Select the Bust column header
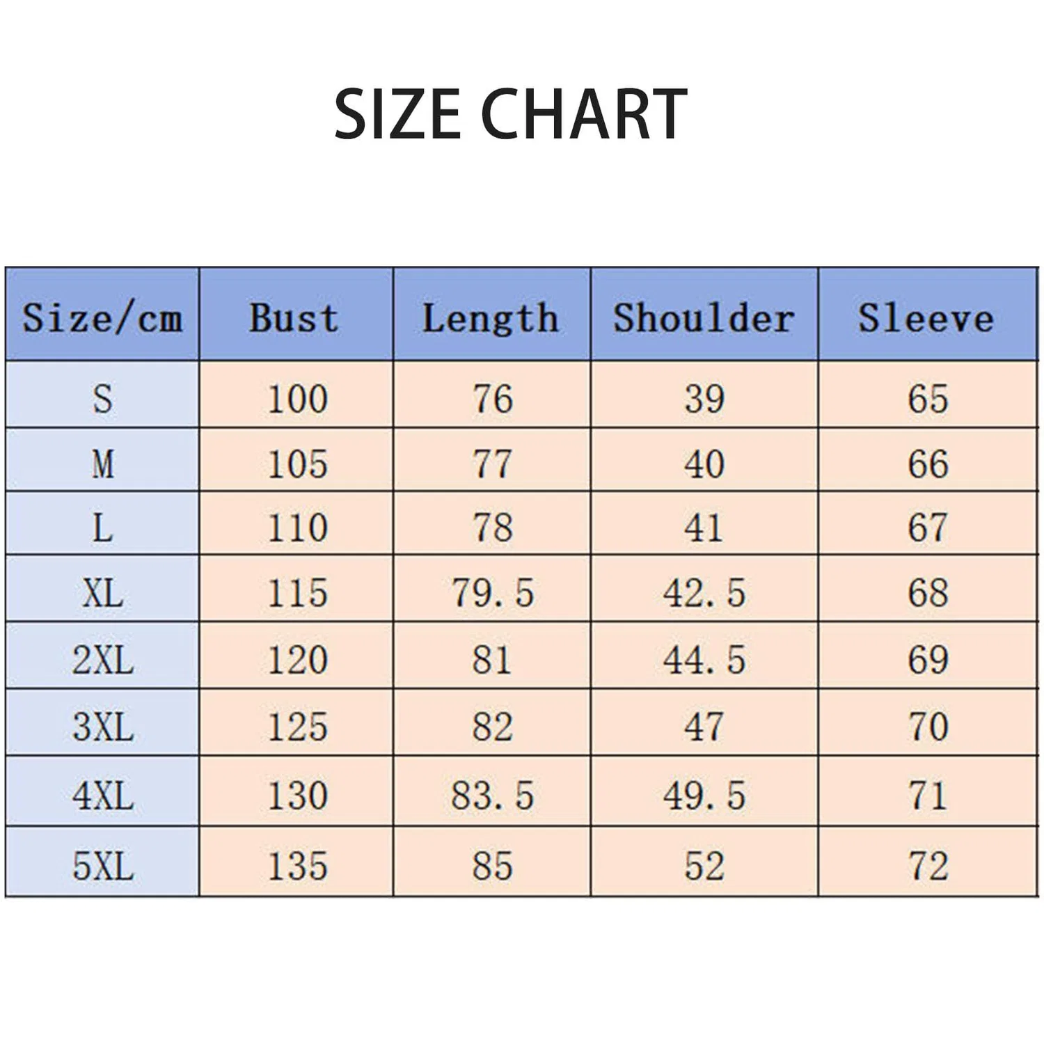 (x=296, y=314)
